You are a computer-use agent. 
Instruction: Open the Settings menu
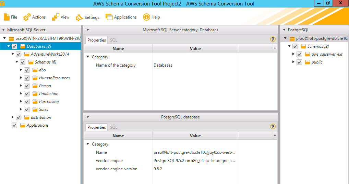pos(87,17)
